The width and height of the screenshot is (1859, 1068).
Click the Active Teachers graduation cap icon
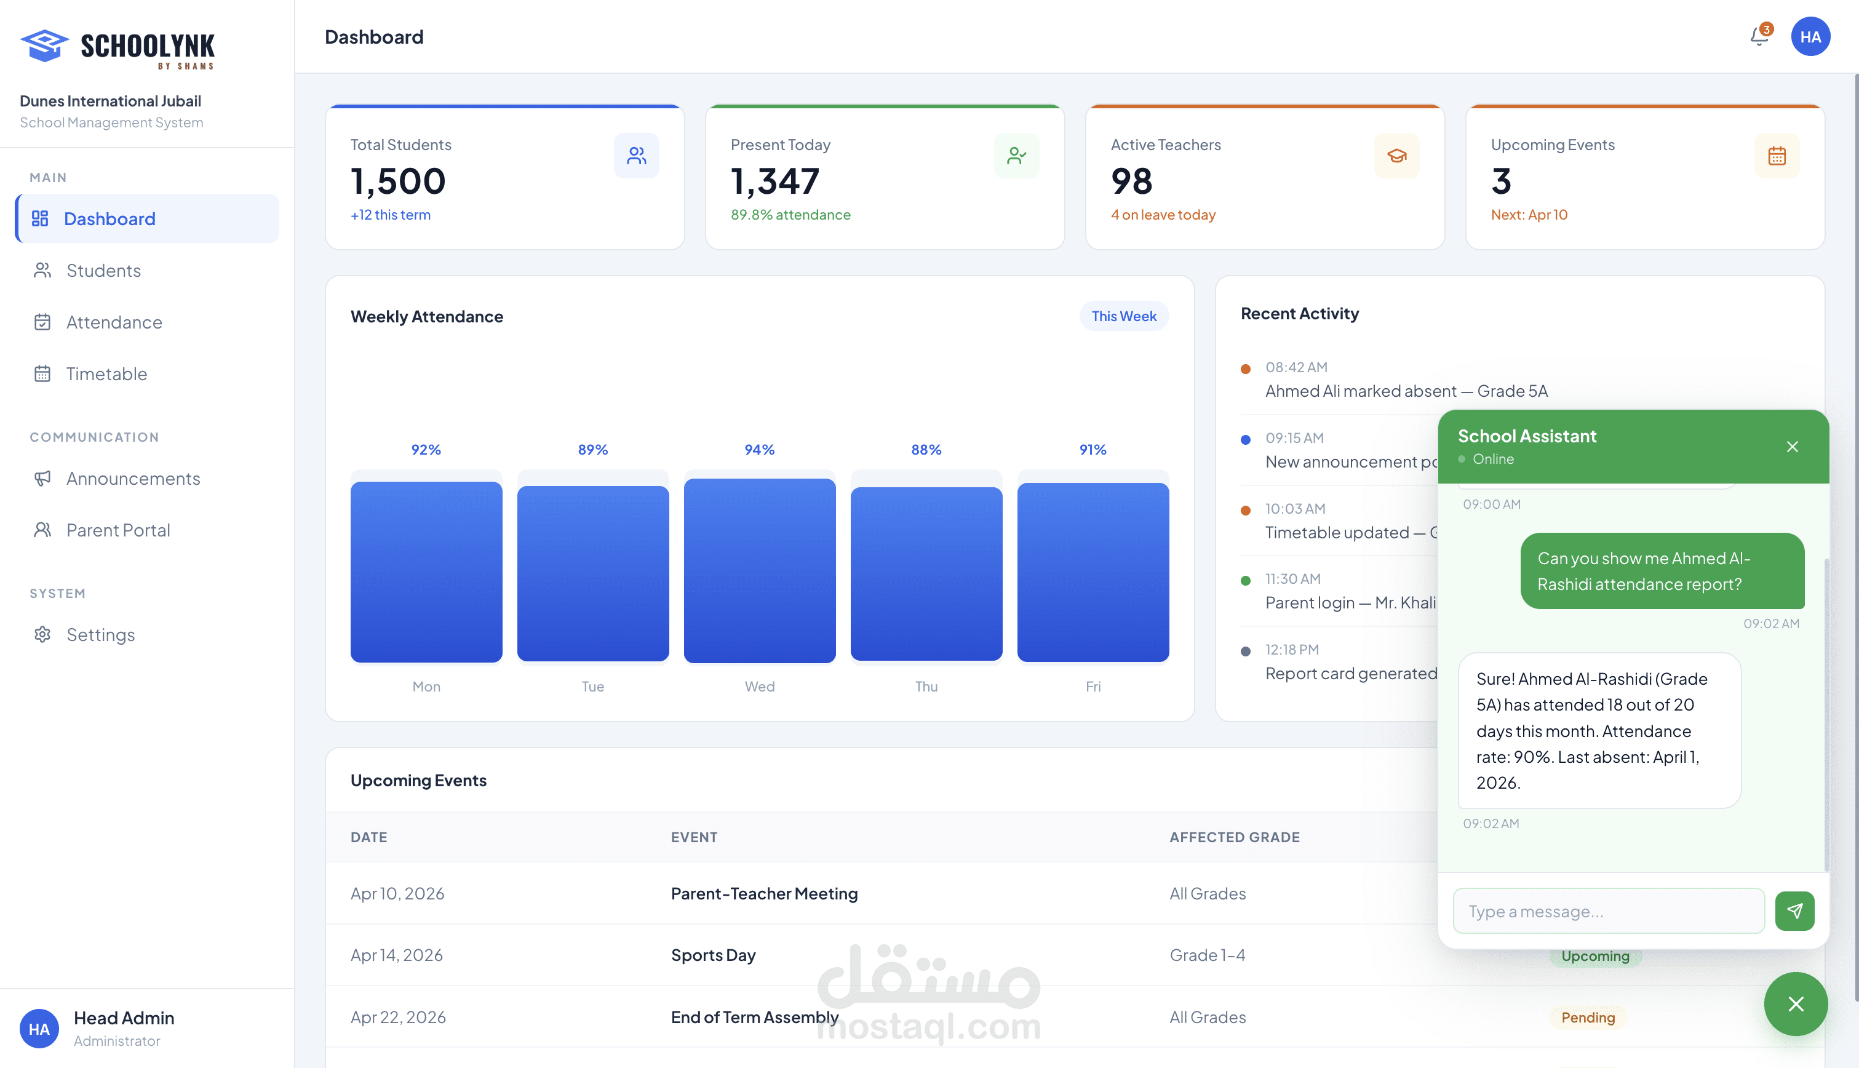point(1396,156)
